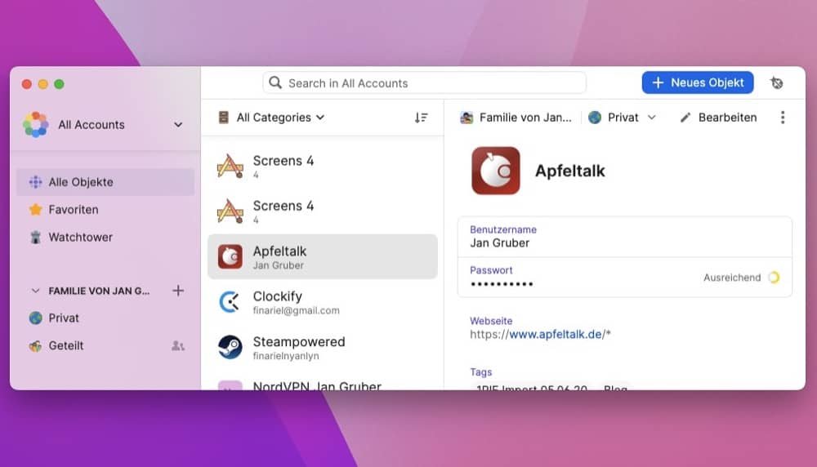Image resolution: width=817 pixels, height=467 pixels.
Task: Select the Steampowered entry
Action: (323, 347)
